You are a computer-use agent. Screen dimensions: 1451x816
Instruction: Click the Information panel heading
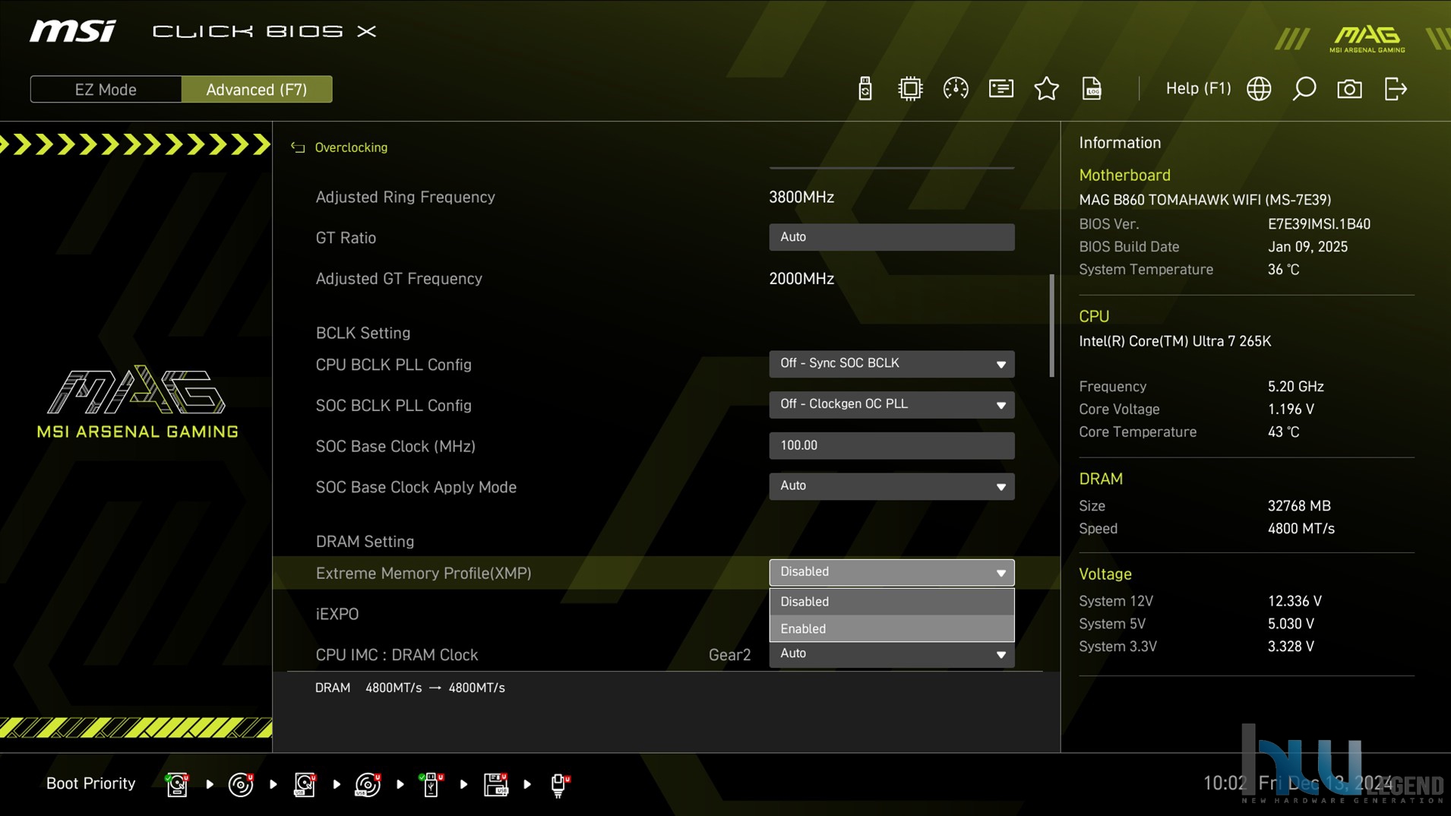coord(1120,143)
